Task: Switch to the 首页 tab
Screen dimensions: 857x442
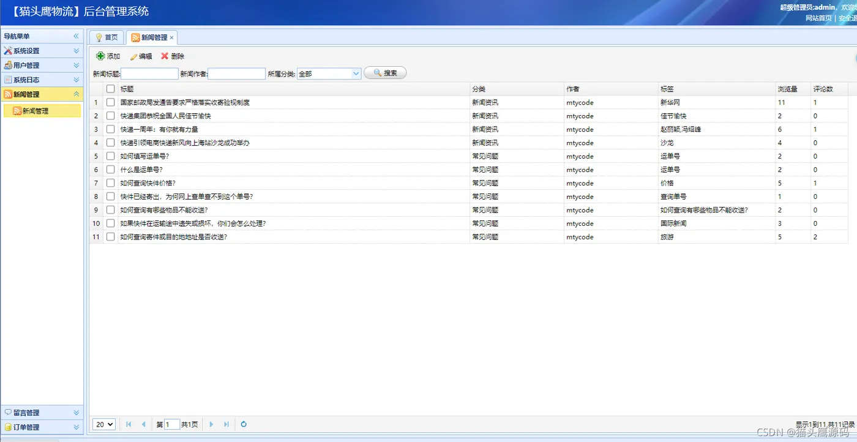Action: point(107,37)
